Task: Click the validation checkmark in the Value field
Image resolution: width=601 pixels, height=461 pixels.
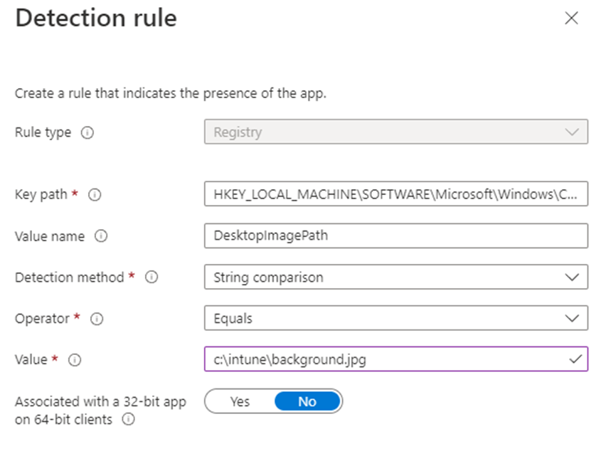Action: coord(575,360)
